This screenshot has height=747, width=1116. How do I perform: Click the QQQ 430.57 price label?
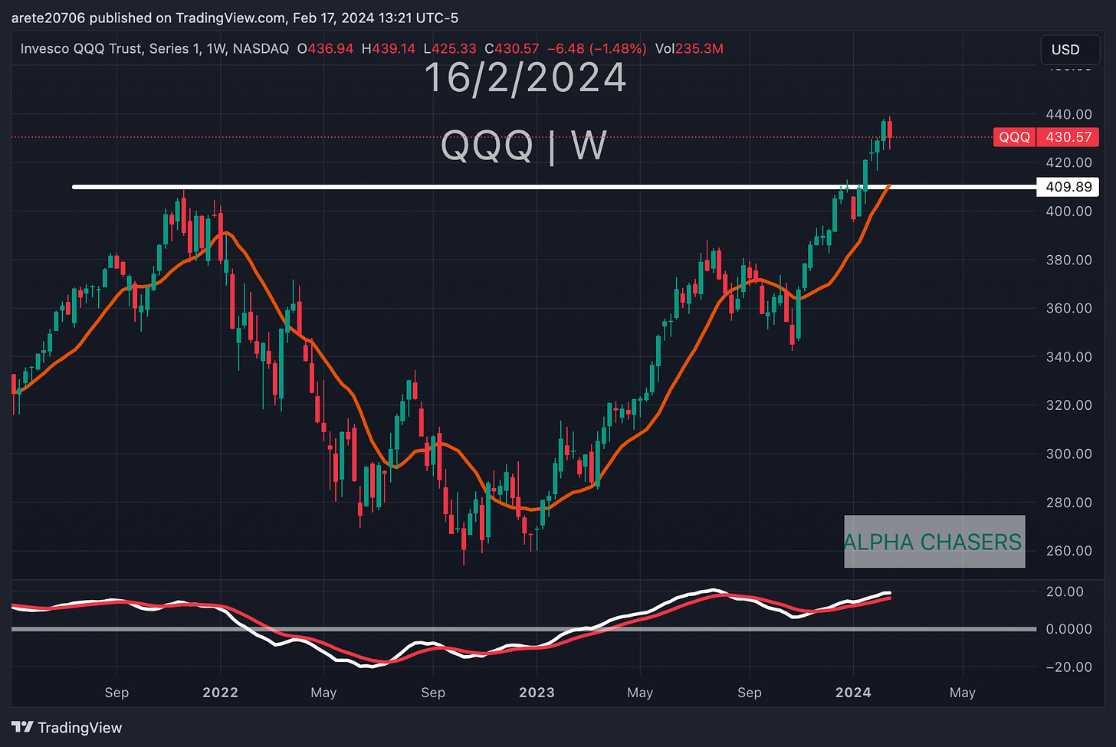(x=1045, y=137)
